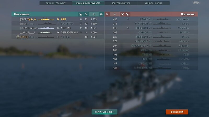
Task: Select GadFeya's NEPTUNE row
Action: pyautogui.click(x=58, y=28)
